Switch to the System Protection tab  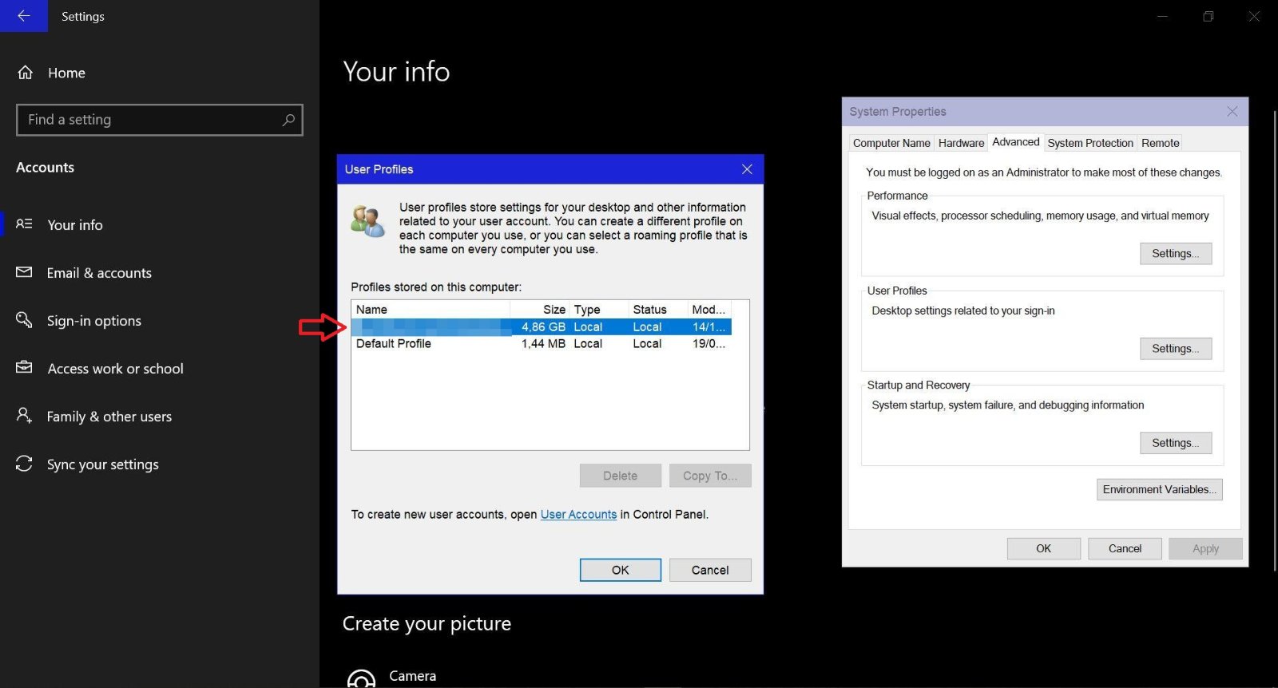pos(1089,143)
